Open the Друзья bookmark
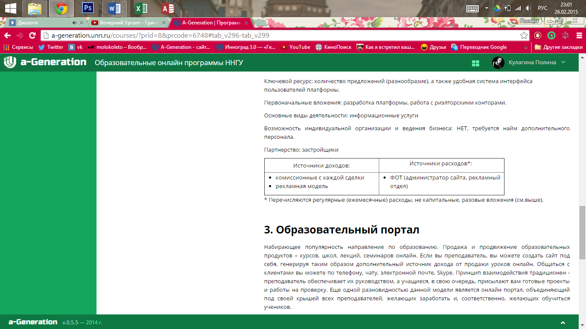 click(433, 47)
